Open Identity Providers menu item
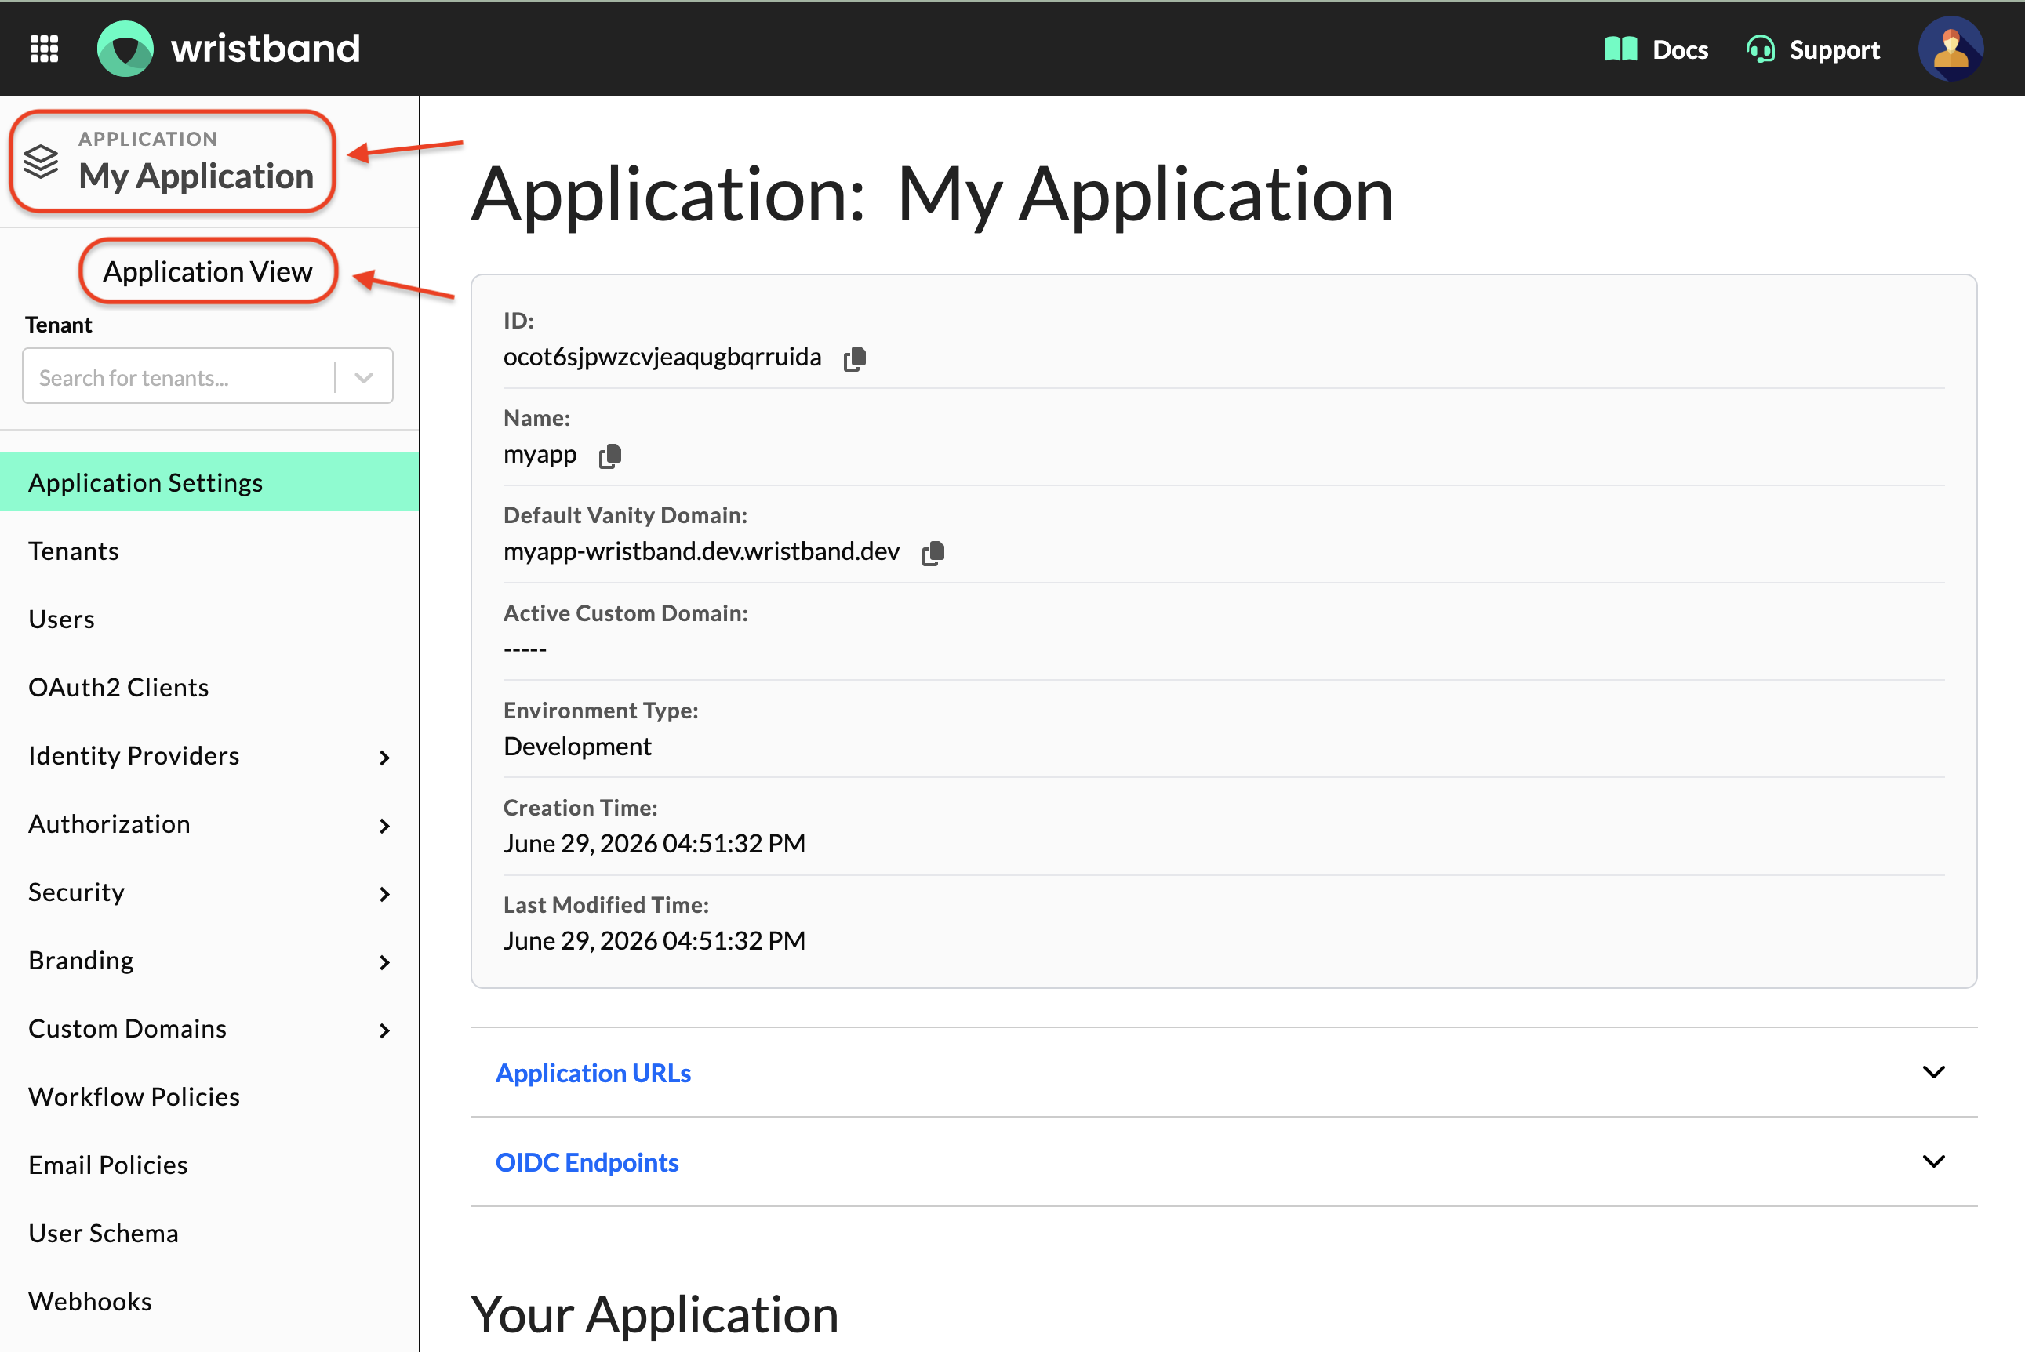Screen dimensions: 2025x1352 [133, 755]
